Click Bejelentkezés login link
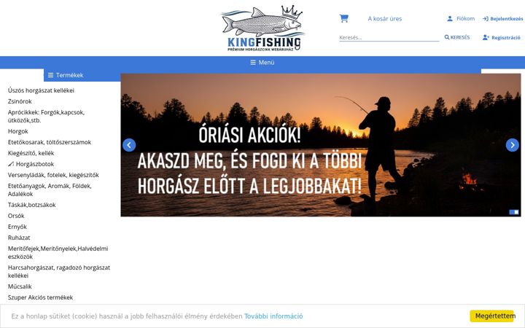This screenshot has width=525, height=328. [502, 19]
